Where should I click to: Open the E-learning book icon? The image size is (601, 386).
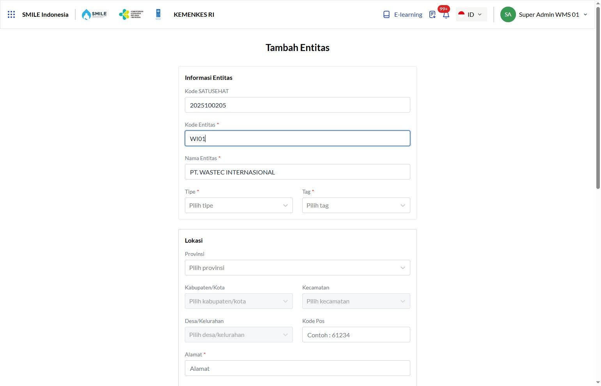pos(386,14)
